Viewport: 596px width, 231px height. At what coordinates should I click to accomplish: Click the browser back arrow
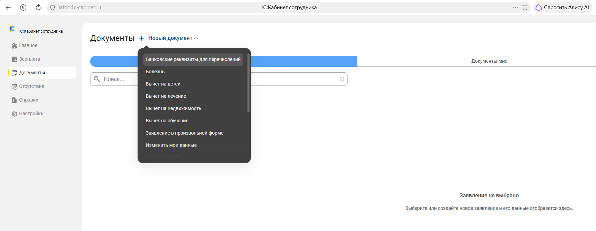coord(8,7)
